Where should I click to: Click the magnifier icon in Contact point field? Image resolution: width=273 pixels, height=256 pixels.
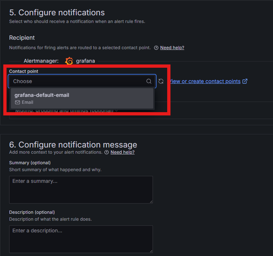coord(149,81)
